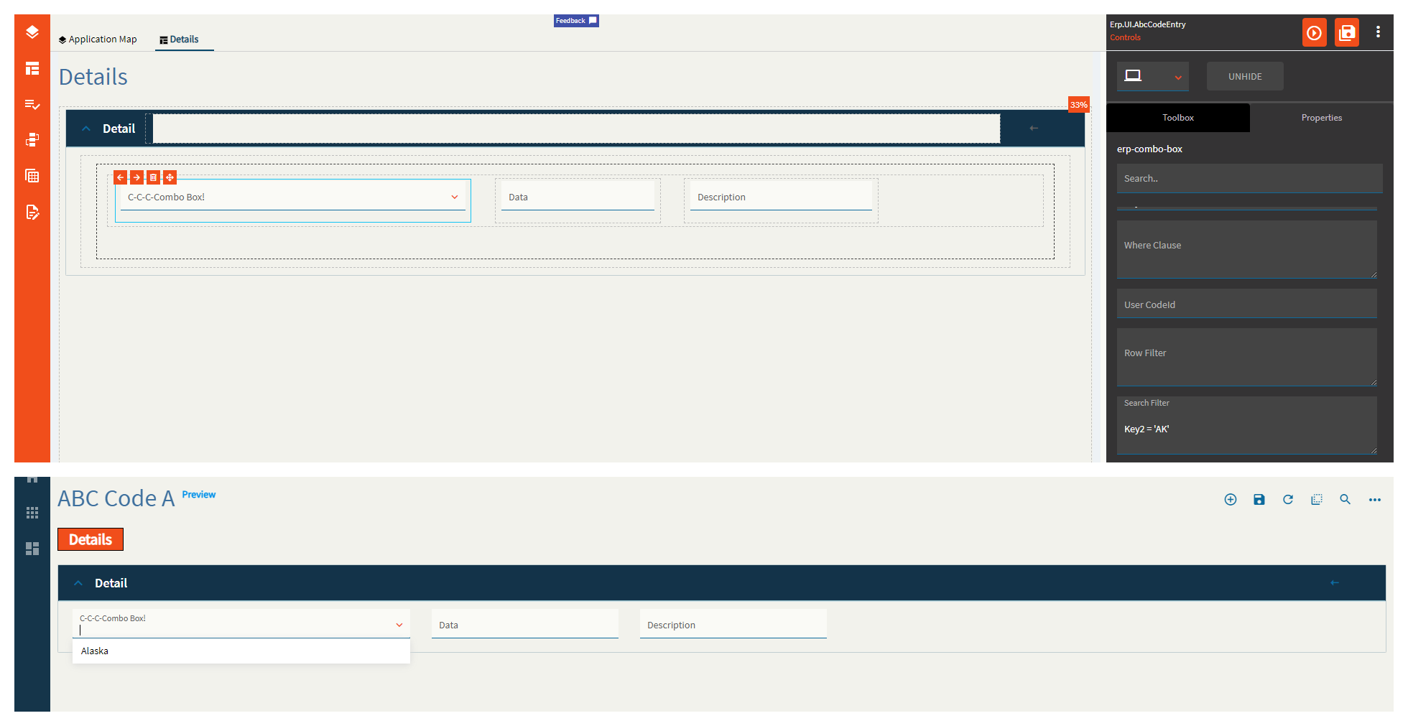Move selected combo box right
This screenshot has width=1408, height=726.
click(x=136, y=177)
